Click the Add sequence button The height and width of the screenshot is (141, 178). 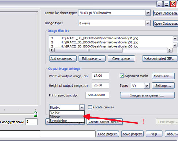(63, 58)
